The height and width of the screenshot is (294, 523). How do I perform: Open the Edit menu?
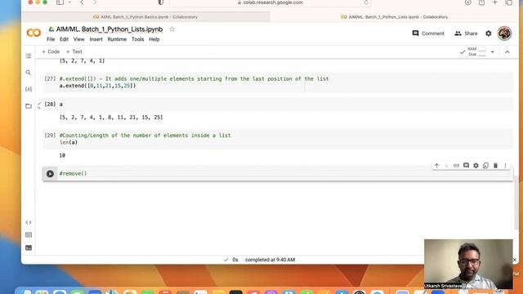coord(64,39)
